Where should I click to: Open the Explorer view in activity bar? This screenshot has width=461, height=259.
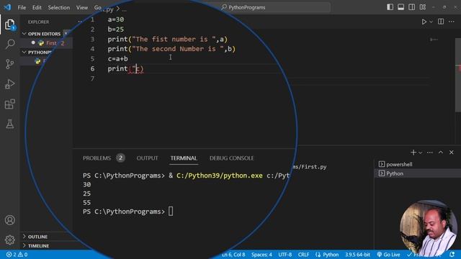[9, 24]
